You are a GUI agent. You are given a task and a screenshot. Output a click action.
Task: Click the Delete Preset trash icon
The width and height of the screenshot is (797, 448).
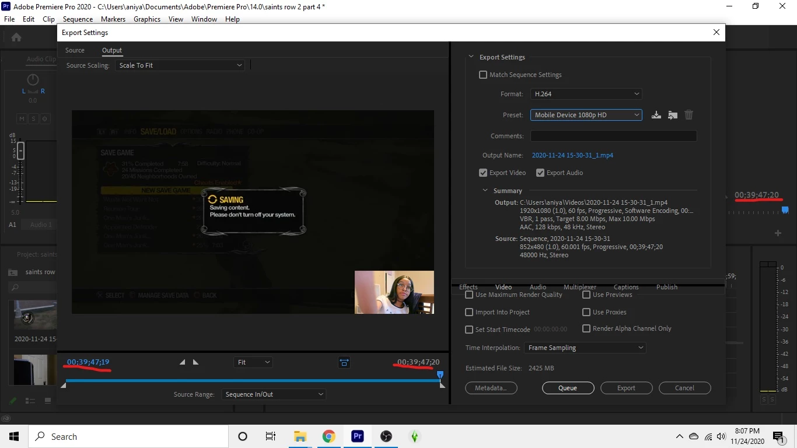coord(689,115)
